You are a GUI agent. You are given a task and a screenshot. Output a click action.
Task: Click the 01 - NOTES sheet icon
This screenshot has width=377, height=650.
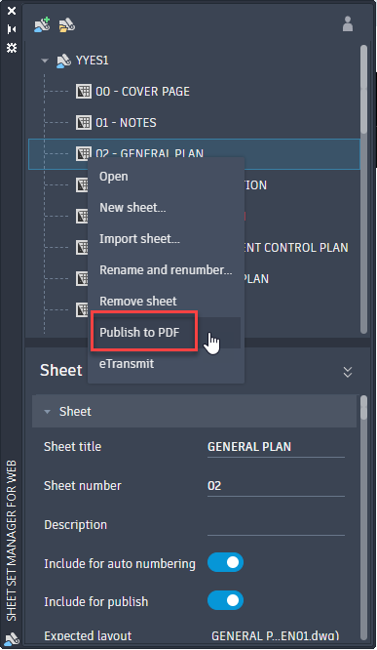coord(84,122)
